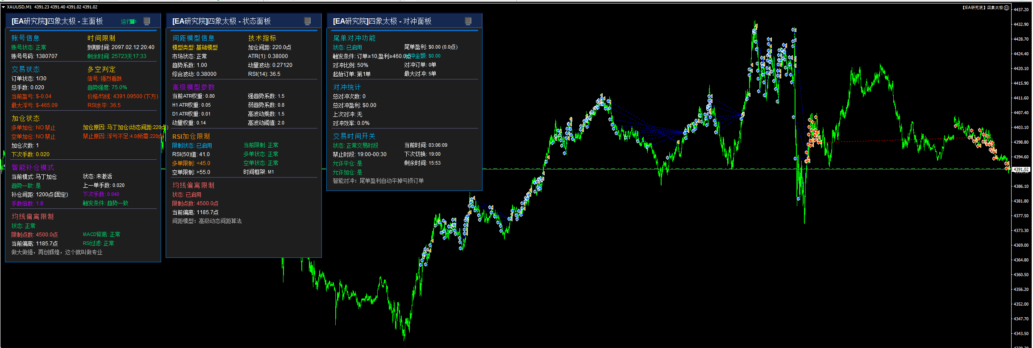Screen dimensions: 1033x348
Task: Click the 状态面板 panel title bar text
Action: coord(221,21)
